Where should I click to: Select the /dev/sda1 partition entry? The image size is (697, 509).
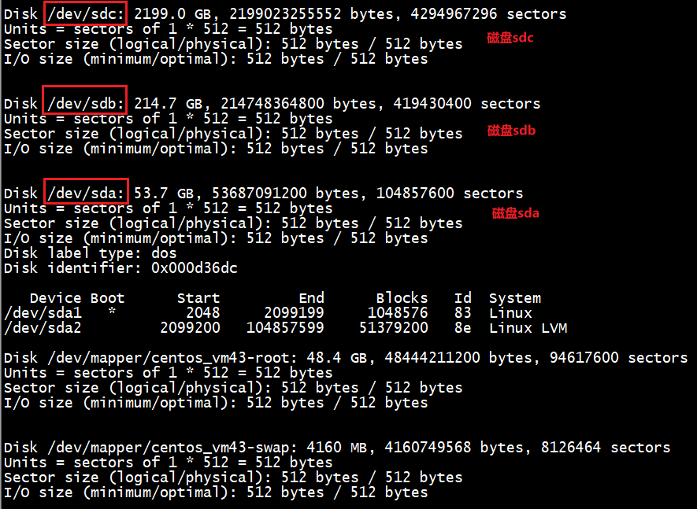(34, 313)
